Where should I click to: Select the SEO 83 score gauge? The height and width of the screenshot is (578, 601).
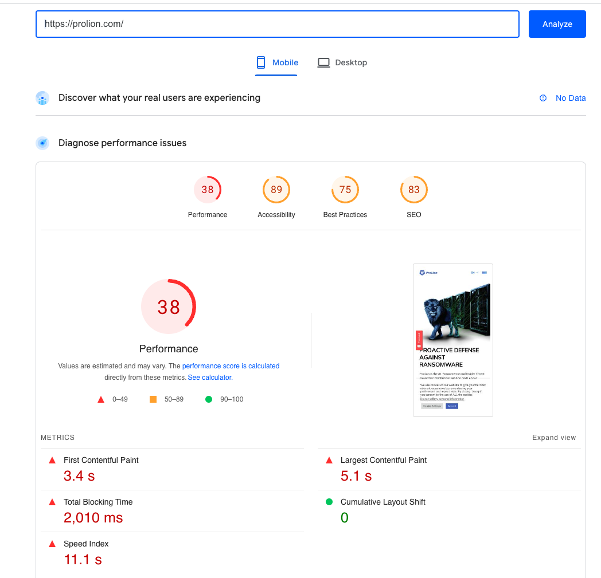pyautogui.click(x=414, y=190)
